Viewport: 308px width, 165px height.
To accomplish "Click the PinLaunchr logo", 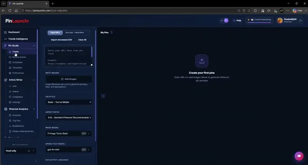I will pyautogui.click(x=17, y=21).
